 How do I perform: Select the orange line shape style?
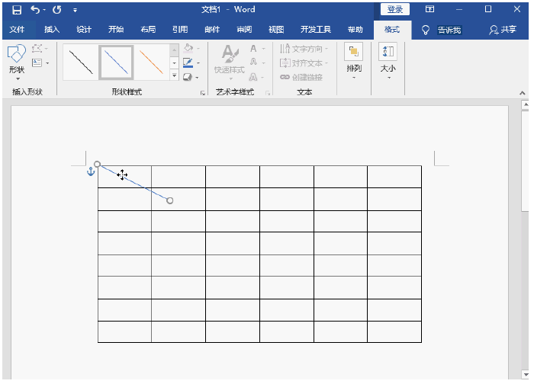click(x=151, y=62)
